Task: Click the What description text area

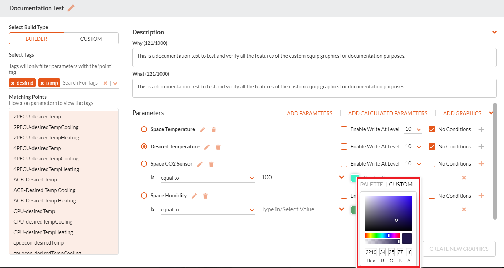Action: (x=314, y=88)
